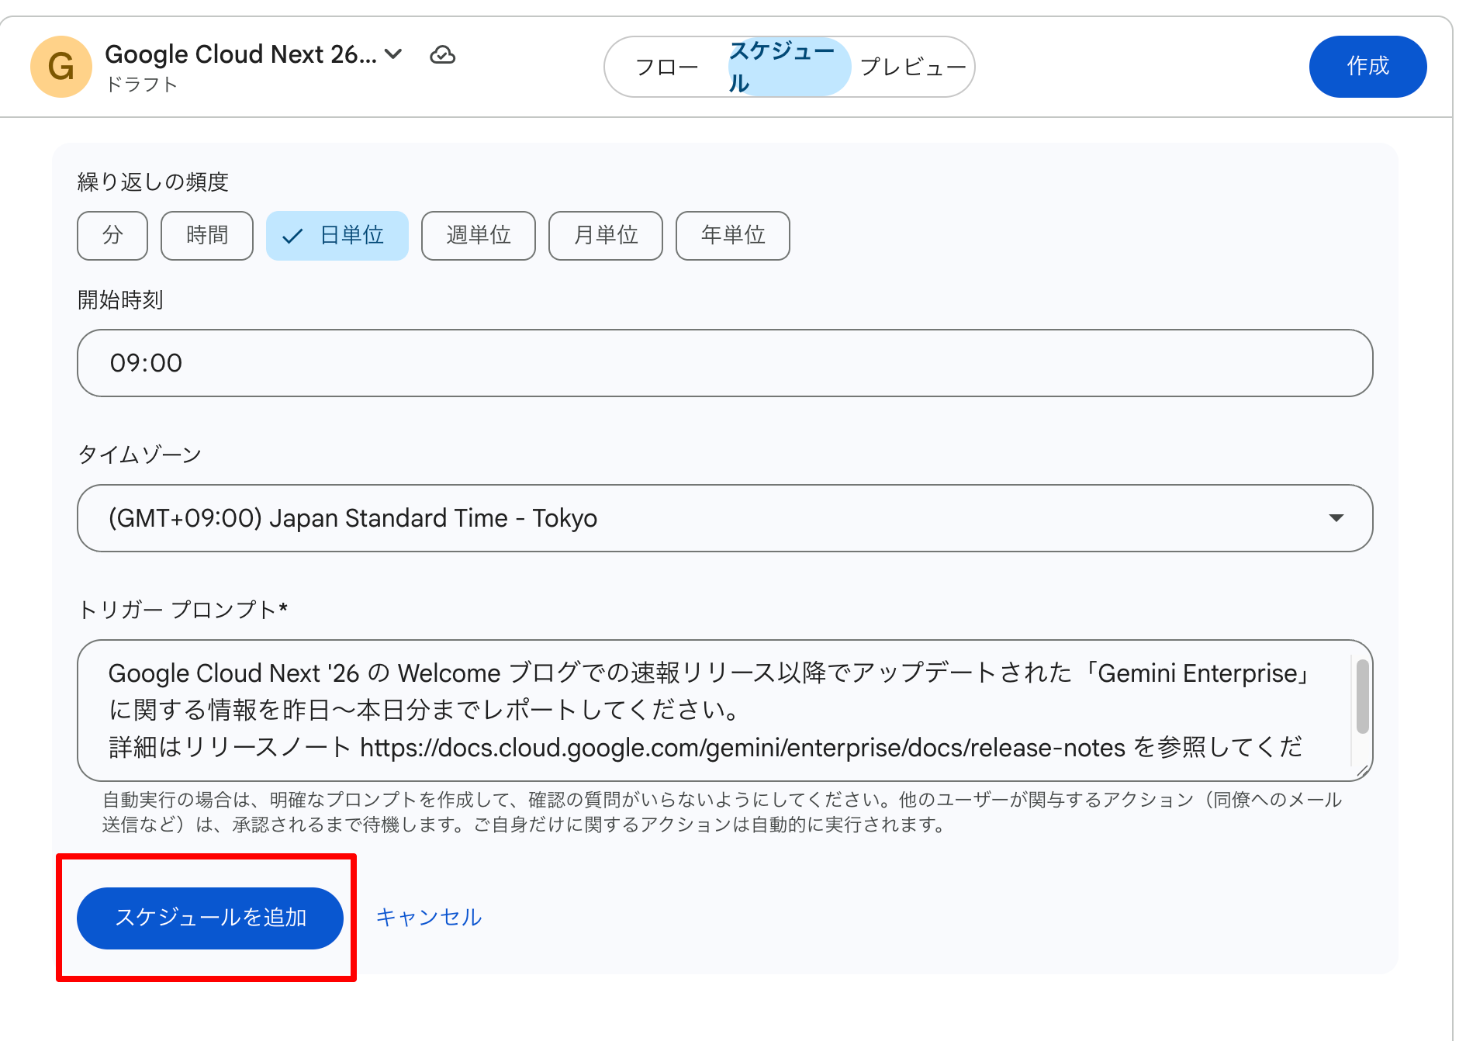This screenshot has width=1466, height=1041.
Task: Switch to the フロー tab
Action: [x=666, y=67]
